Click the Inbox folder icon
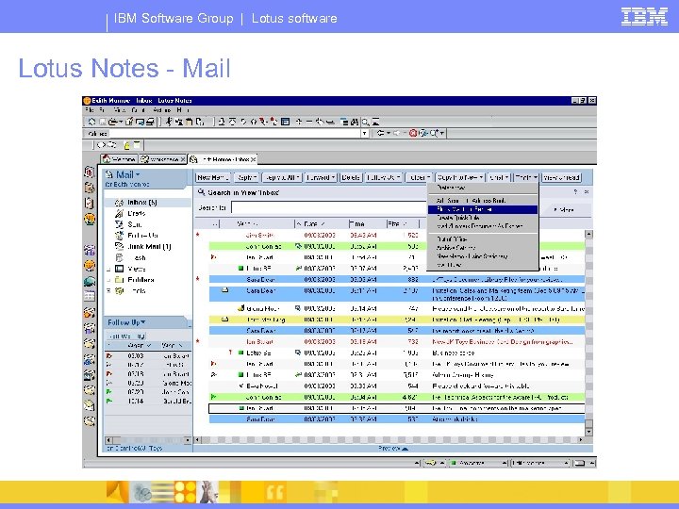Image resolution: width=679 pixels, height=509 pixels. 119,202
